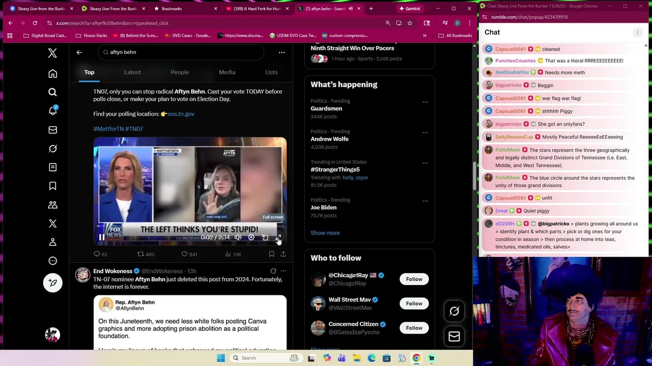Screen dimensions: 652x366
Task: Follow @Chicago1Ray
Action: point(414,279)
